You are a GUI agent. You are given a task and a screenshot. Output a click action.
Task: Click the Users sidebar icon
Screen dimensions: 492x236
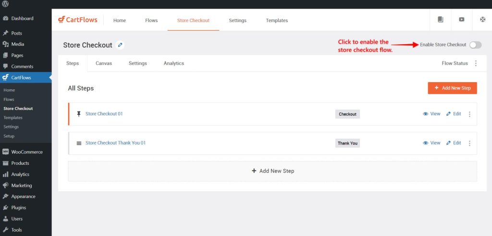coord(5,219)
